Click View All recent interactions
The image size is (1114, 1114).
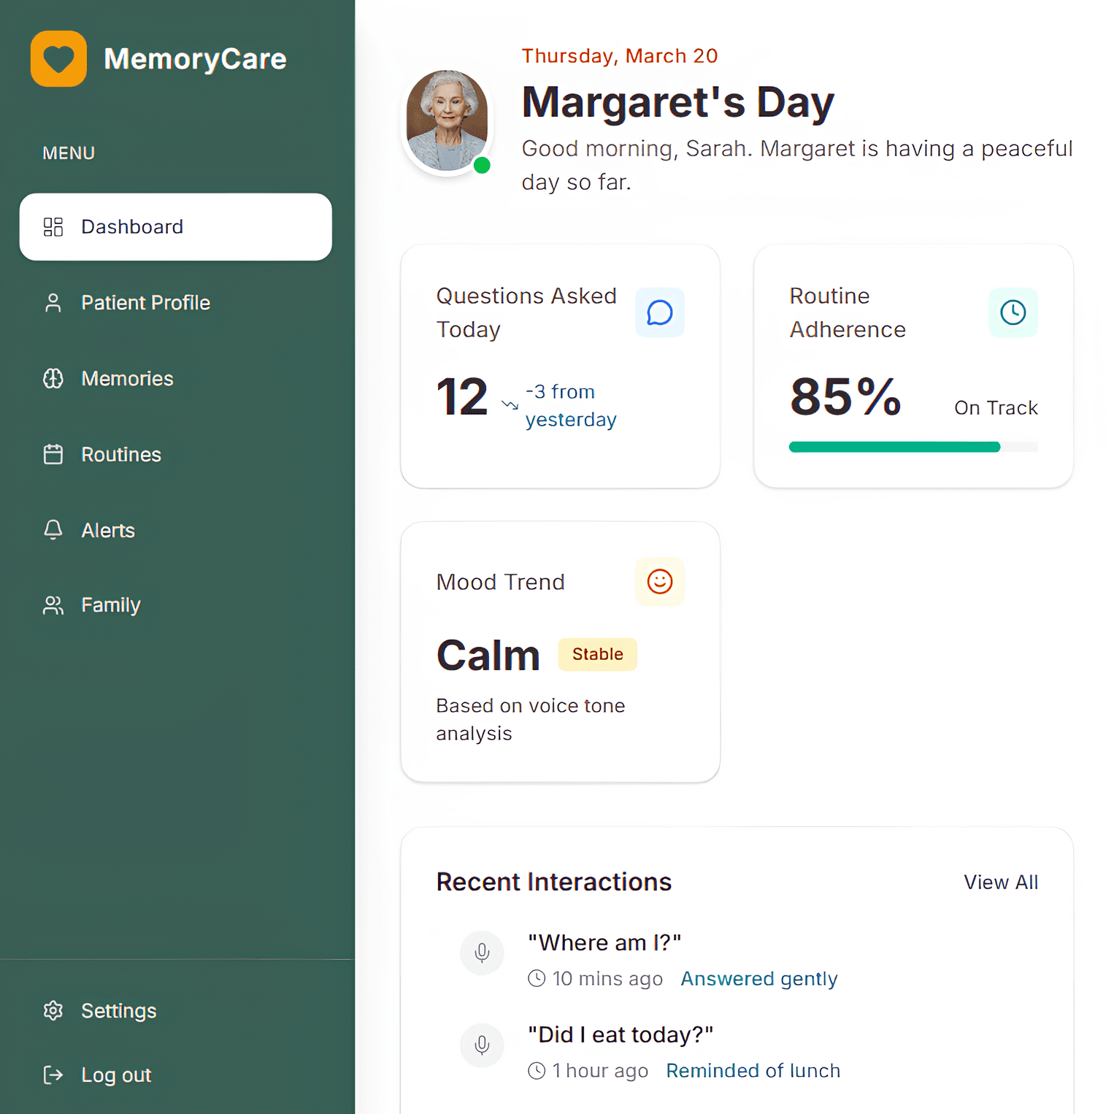tap(1000, 882)
